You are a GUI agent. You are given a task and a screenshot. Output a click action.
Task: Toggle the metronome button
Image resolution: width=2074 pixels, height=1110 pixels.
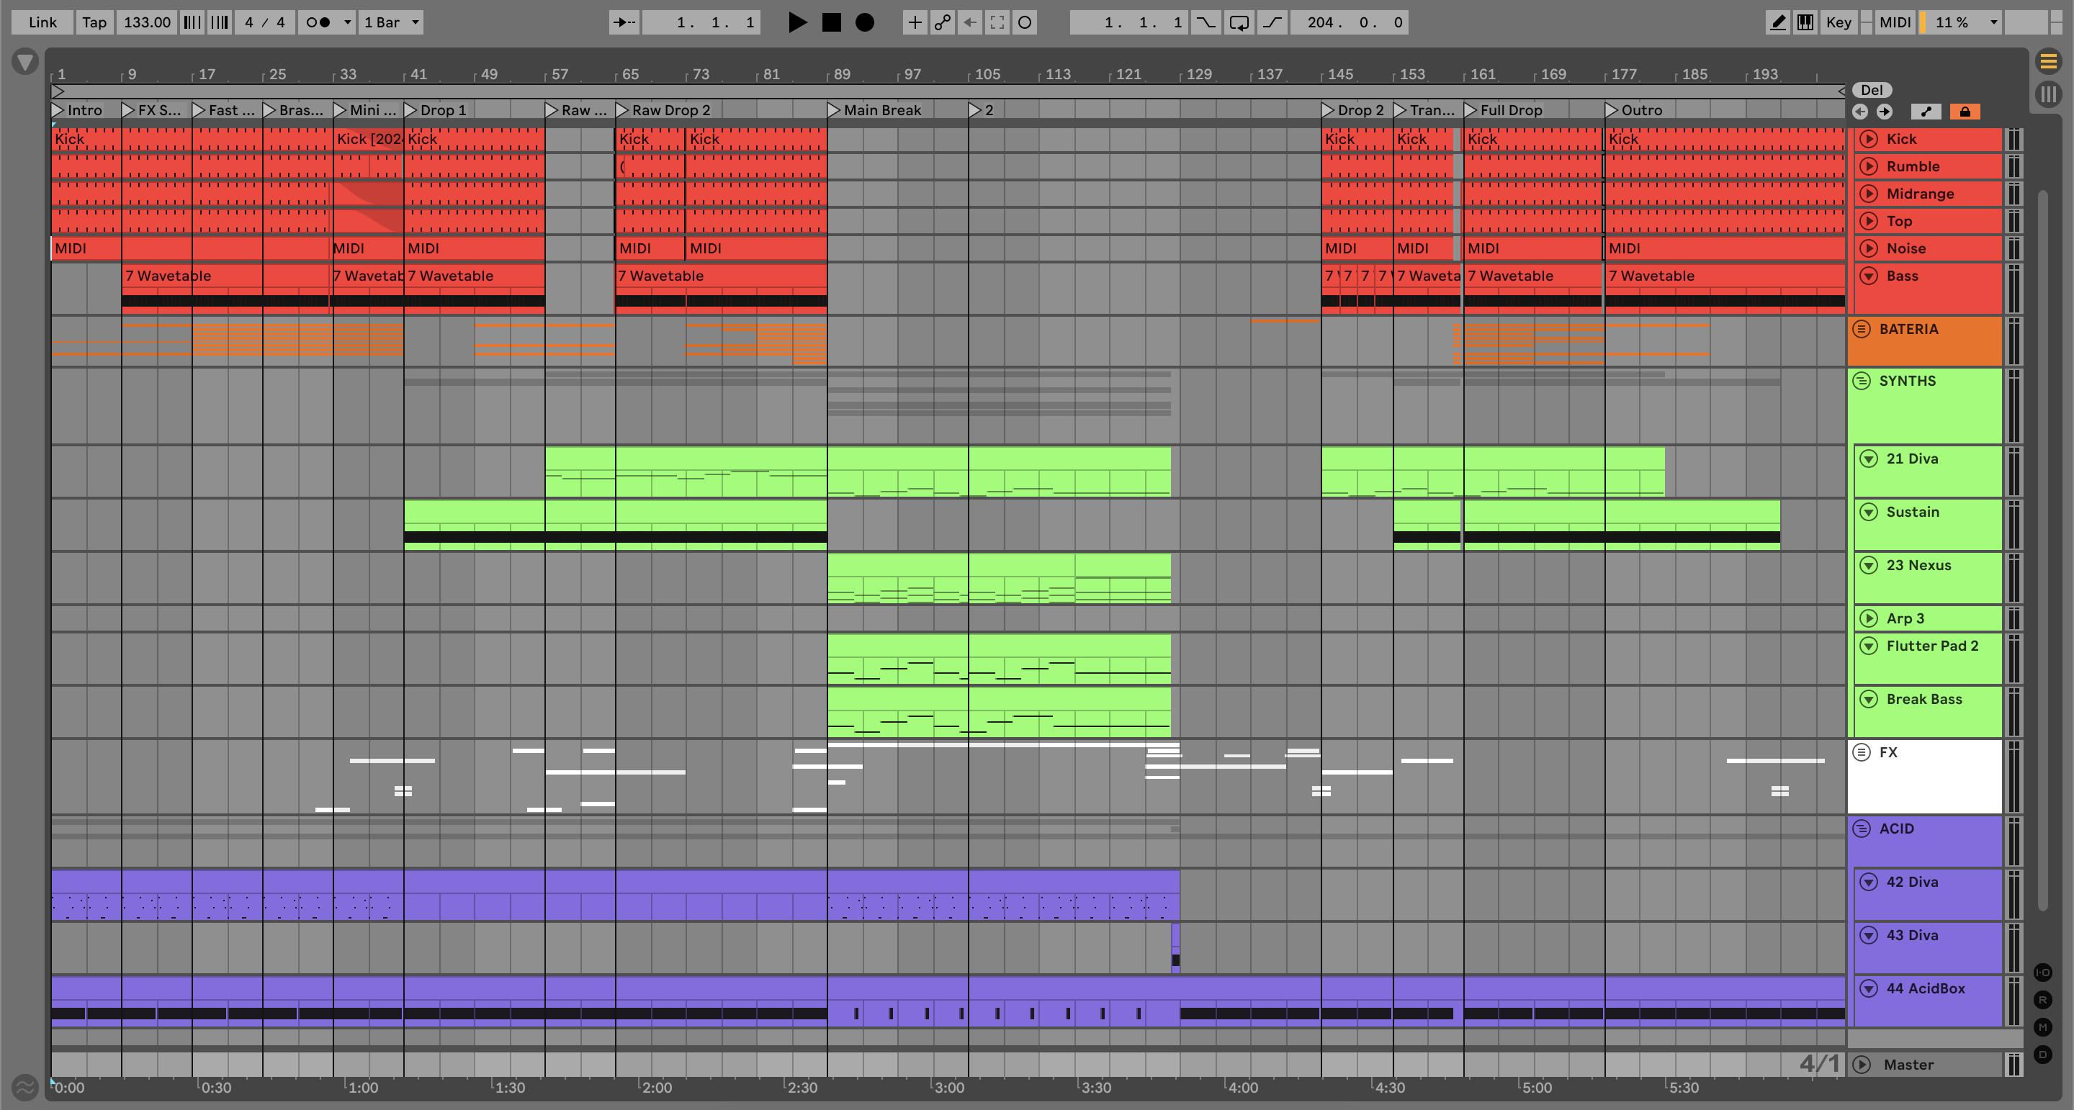tap(319, 22)
